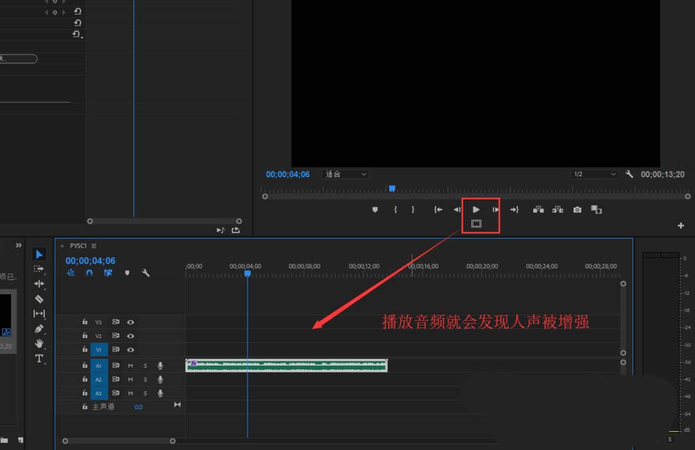
Task: Toggle V3 track visibility eye
Action: pyautogui.click(x=131, y=322)
